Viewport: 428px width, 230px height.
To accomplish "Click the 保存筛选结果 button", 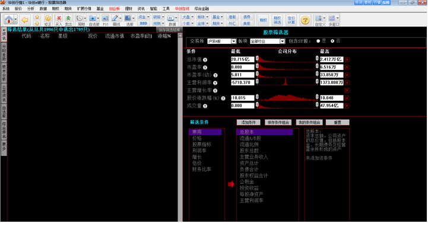I will tap(169, 30).
